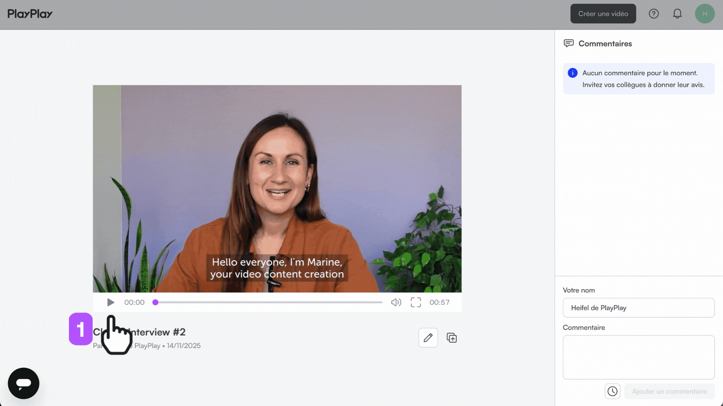Enter fullscreen mode on the player
The image size is (723, 406).
(x=416, y=302)
